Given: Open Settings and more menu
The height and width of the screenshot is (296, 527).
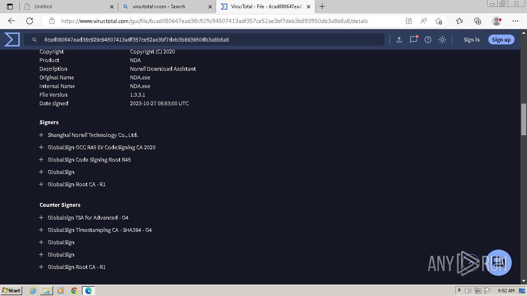Looking at the screenshot, I should (x=515, y=21).
